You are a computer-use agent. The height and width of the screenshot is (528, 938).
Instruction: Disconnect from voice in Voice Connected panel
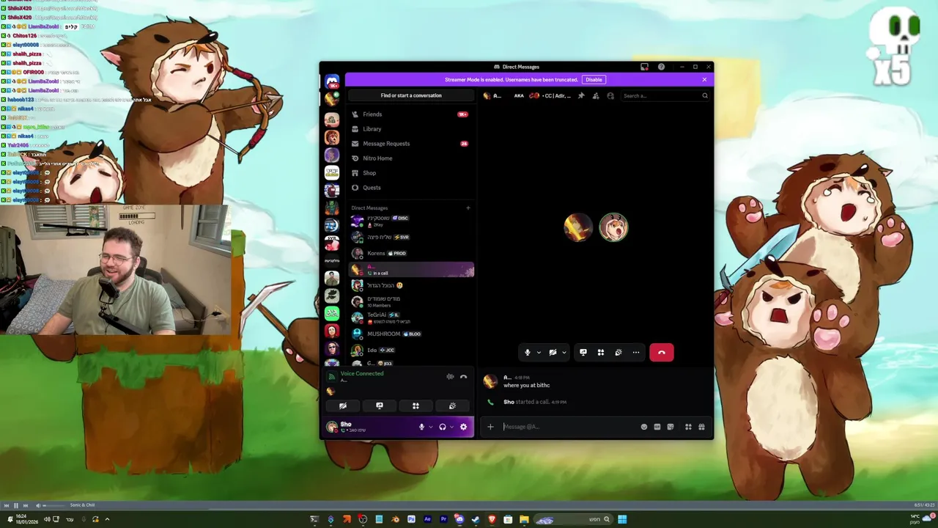pyautogui.click(x=463, y=377)
